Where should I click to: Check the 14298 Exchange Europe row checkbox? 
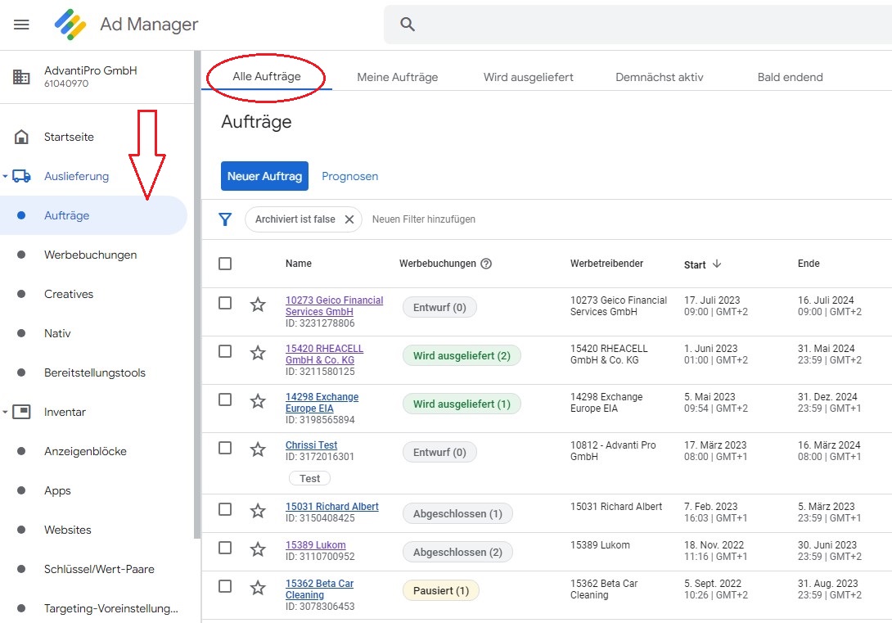point(225,400)
